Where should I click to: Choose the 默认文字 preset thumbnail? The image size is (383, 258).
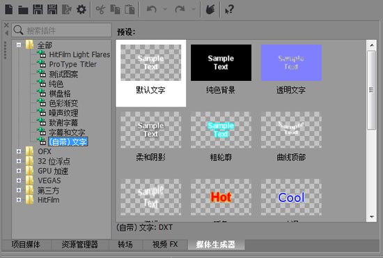coord(150,63)
